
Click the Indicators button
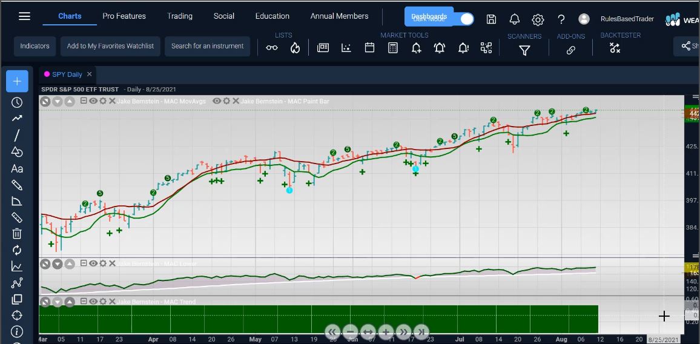[x=35, y=46]
